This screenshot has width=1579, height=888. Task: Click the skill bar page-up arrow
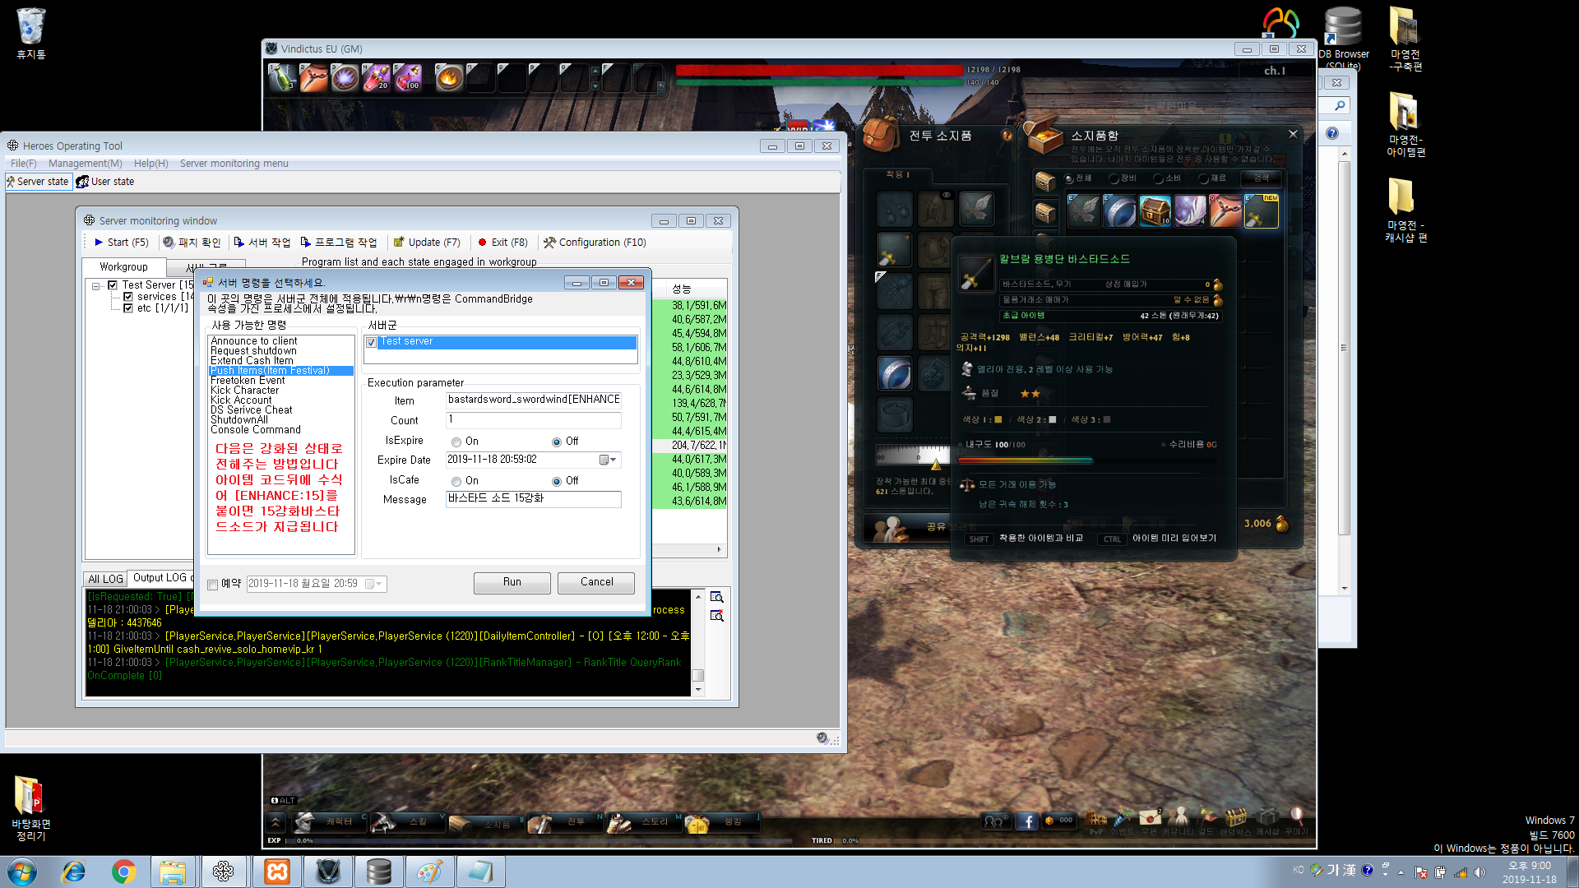tap(595, 71)
